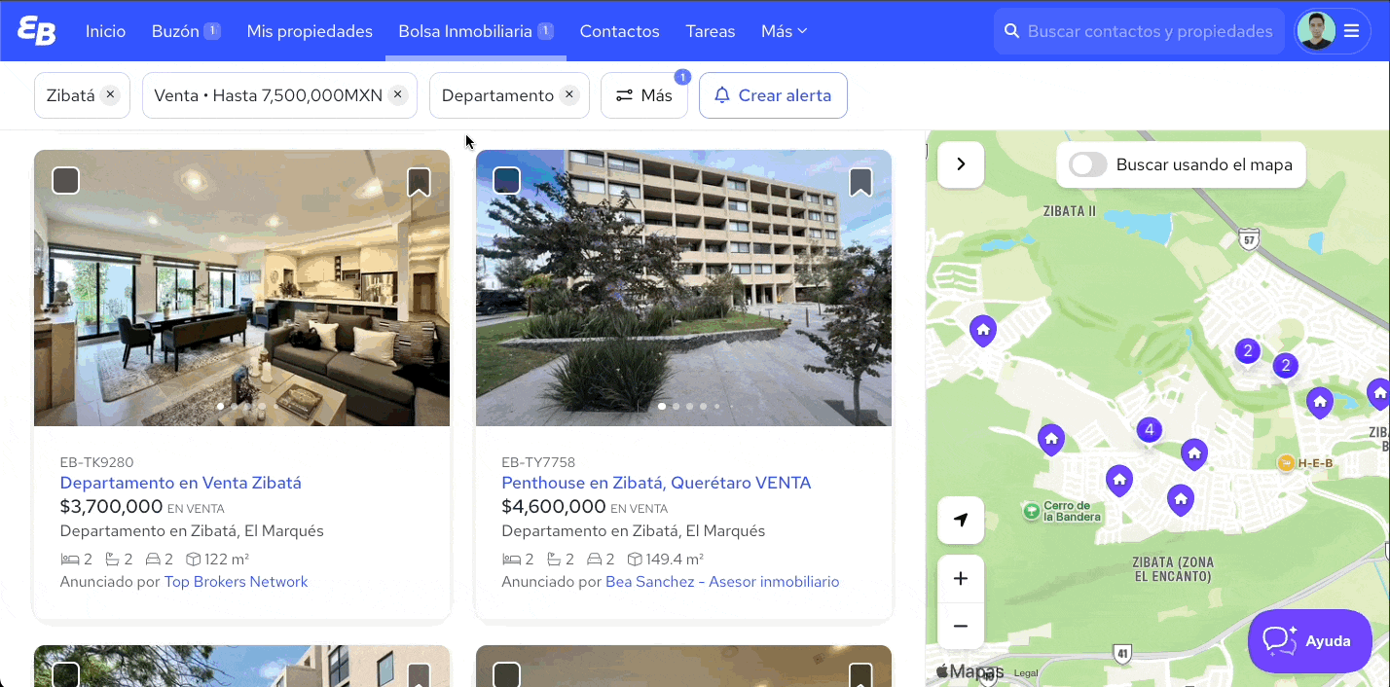Click Crear alerta button

pos(773,95)
